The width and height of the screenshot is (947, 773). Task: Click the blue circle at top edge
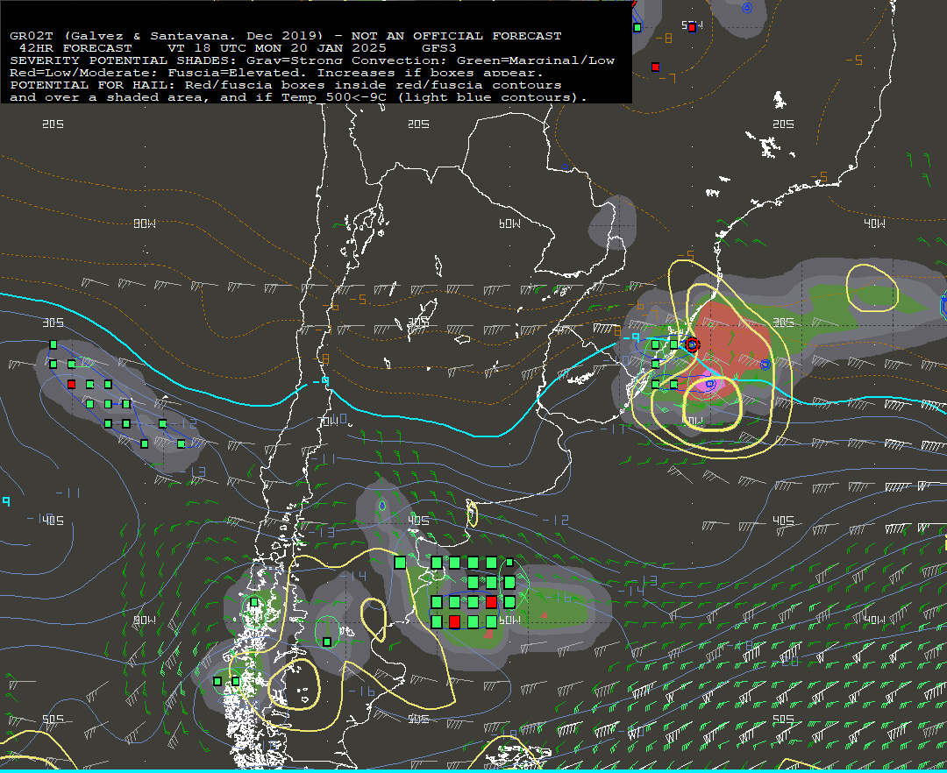(x=747, y=8)
